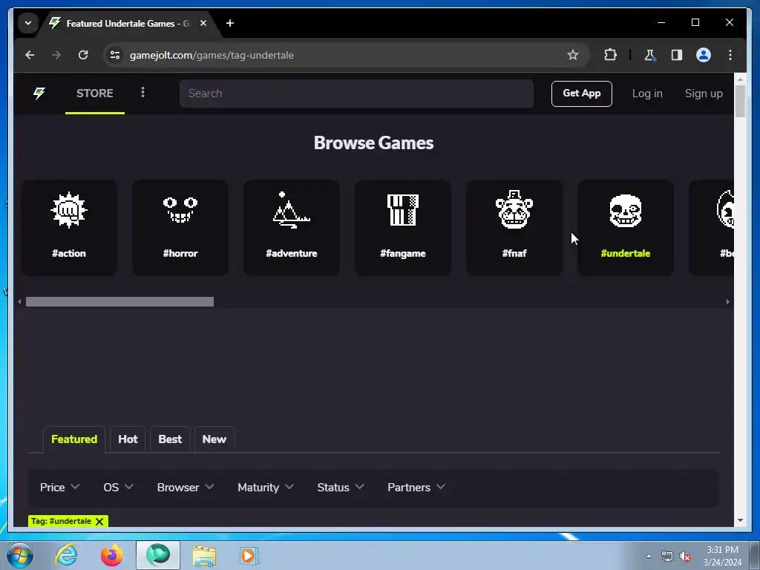Image resolution: width=760 pixels, height=570 pixels.
Task: Toggle the browser side panel
Action: point(677,55)
